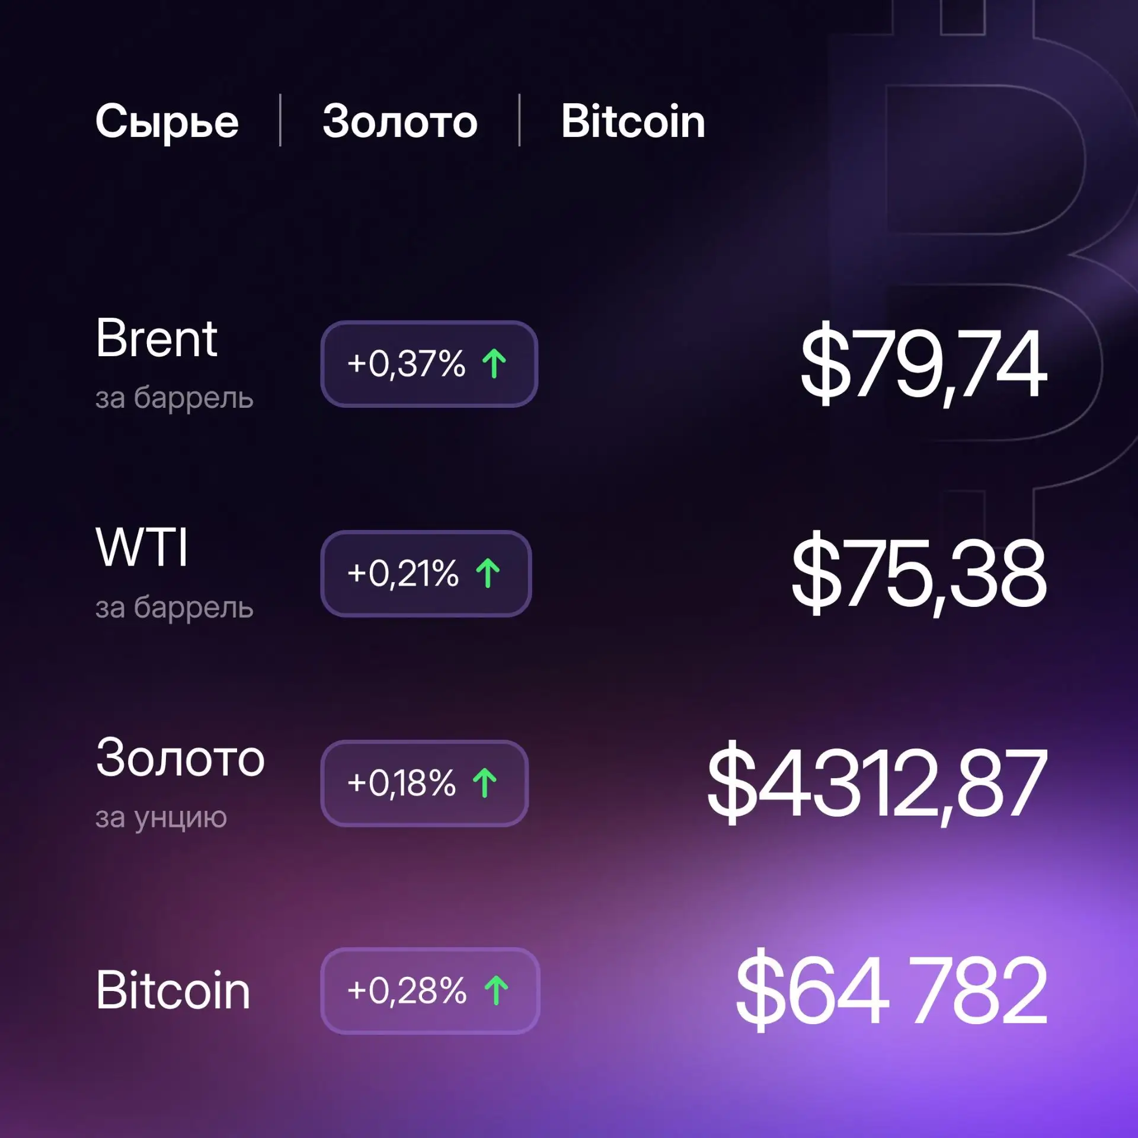
Task: Click the WTI +0,21% change badge
Action: click(426, 573)
